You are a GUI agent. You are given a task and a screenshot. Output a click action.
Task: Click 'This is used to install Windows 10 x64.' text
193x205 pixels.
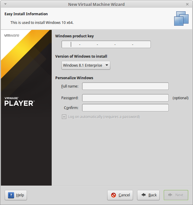42,23
